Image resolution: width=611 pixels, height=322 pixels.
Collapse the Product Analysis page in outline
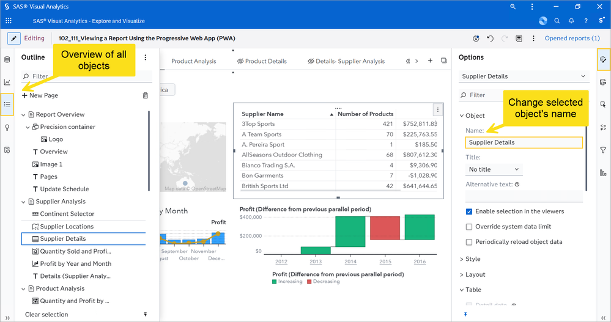coord(23,289)
